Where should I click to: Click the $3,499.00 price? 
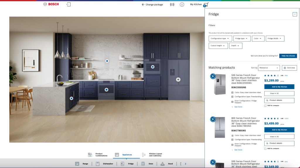[271, 123]
